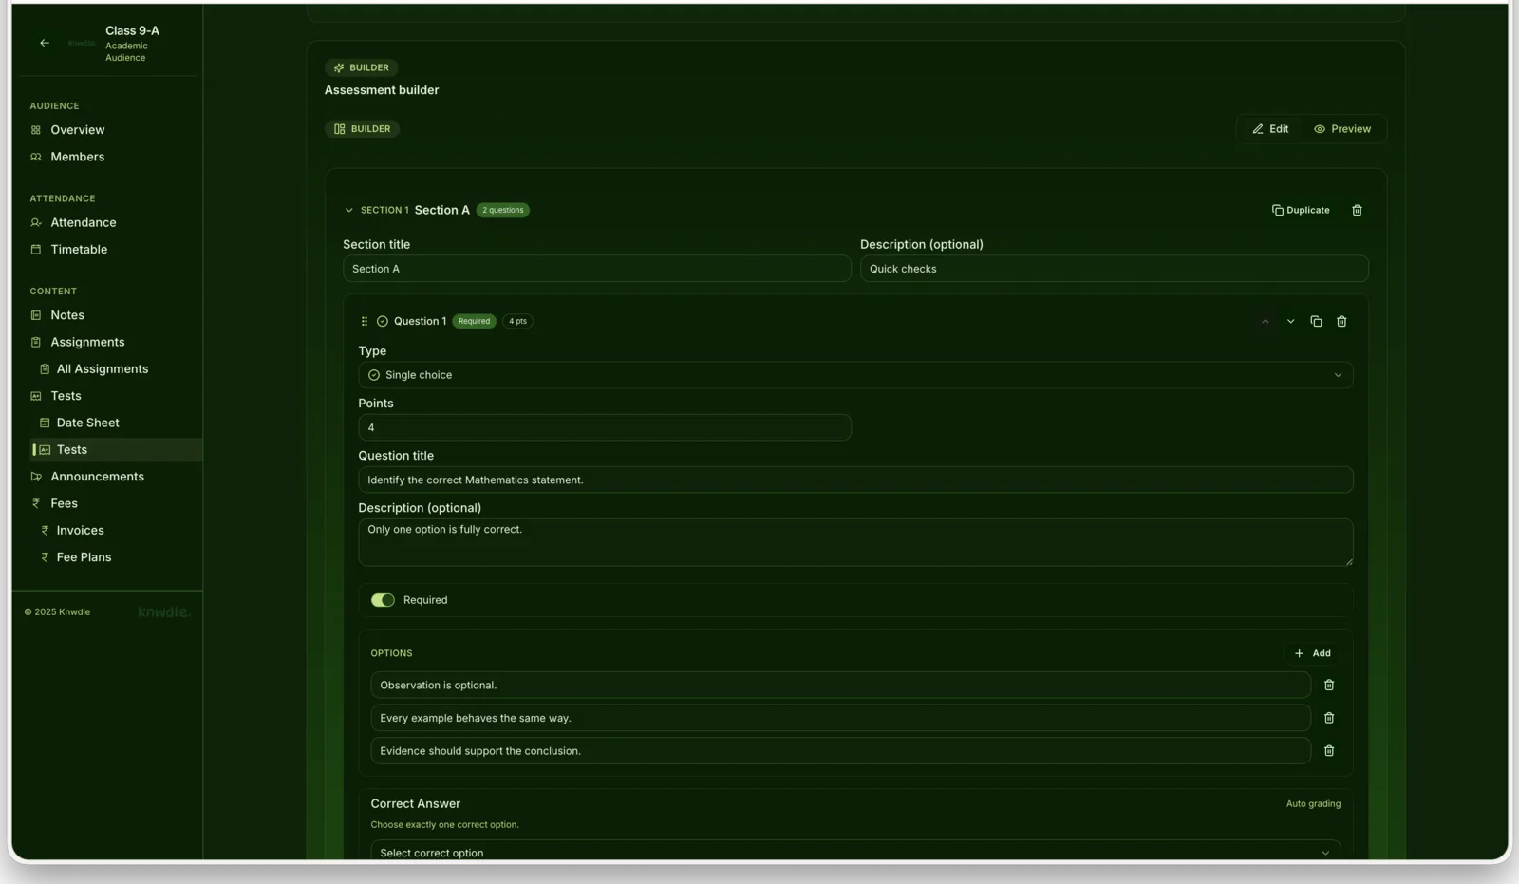
Task: Delete the 'Observation is optional.' option
Action: (x=1329, y=686)
